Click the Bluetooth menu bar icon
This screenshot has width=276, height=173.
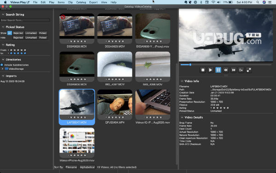coord(201,2)
